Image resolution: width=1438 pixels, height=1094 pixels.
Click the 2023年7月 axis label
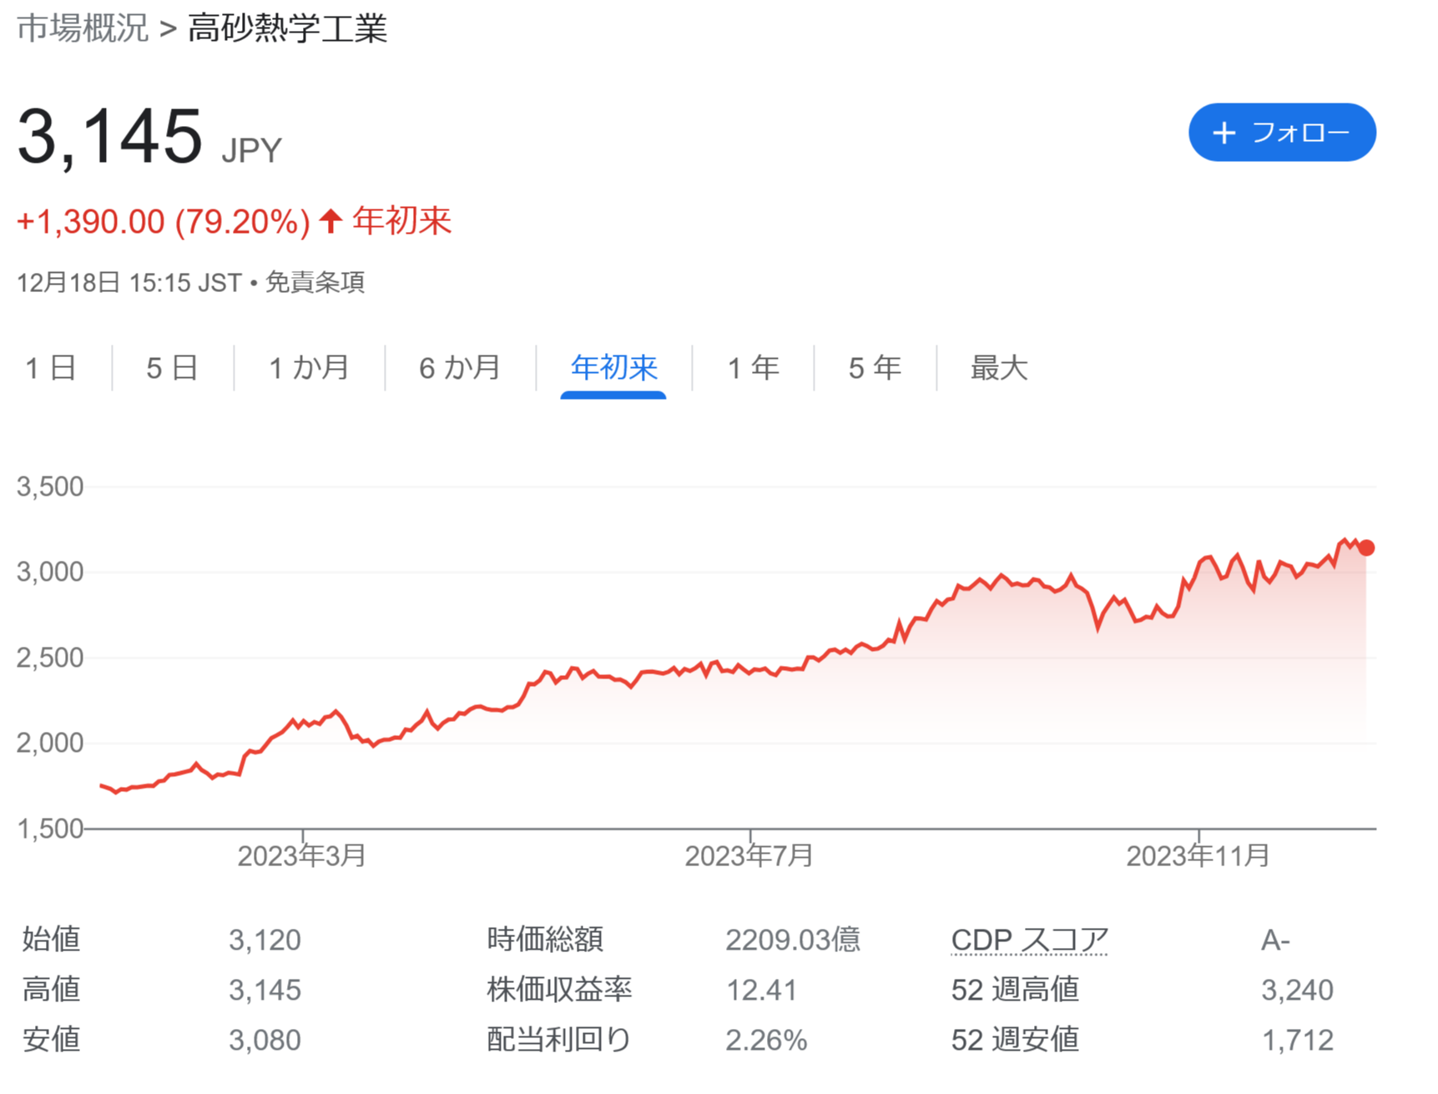749,855
